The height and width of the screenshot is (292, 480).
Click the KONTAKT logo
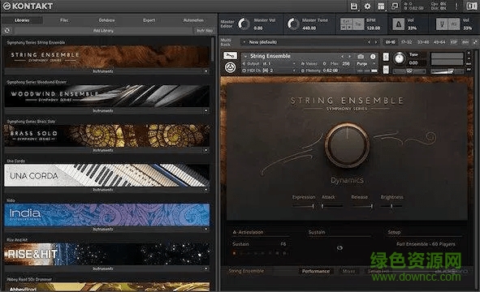pyautogui.click(x=28, y=6)
